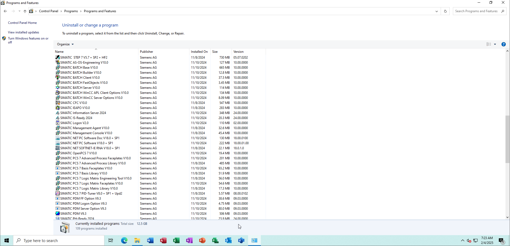Click the SIMATIC Information Server 2024 icon
The image size is (510, 246).
58,113
